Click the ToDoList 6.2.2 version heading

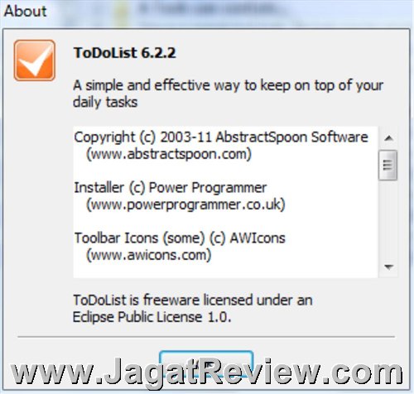[x=124, y=52]
